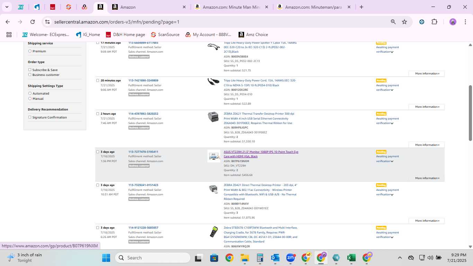This screenshot has height=266, width=473.
Task: Select checkbox for order 113-7329241-0151423
Action: (98, 185)
